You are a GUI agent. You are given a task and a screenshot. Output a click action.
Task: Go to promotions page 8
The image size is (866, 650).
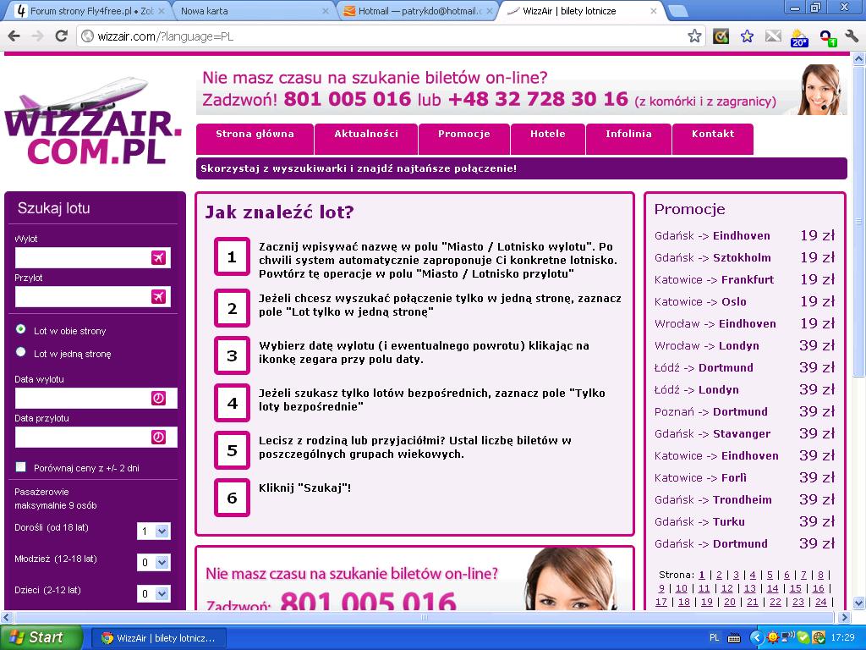(820, 575)
